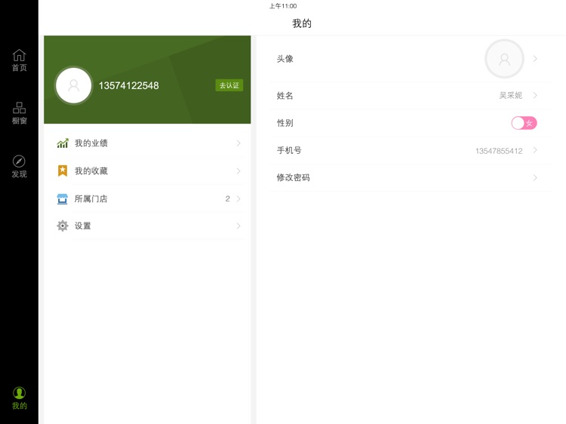Tap the avatar on the green banner
566x424 pixels.
click(x=74, y=85)
